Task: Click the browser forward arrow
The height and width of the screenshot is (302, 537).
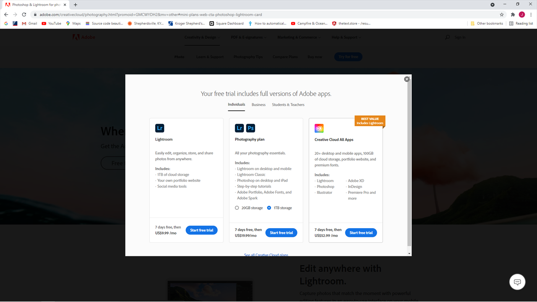Action: 15,14
